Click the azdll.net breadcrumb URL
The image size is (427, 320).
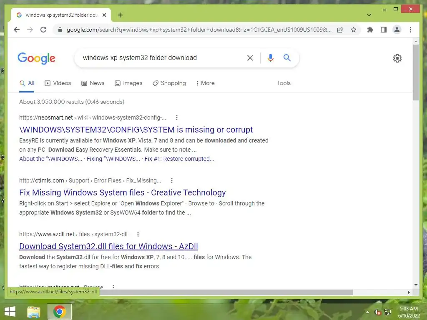pyautogui.click(x=73, y=234)
